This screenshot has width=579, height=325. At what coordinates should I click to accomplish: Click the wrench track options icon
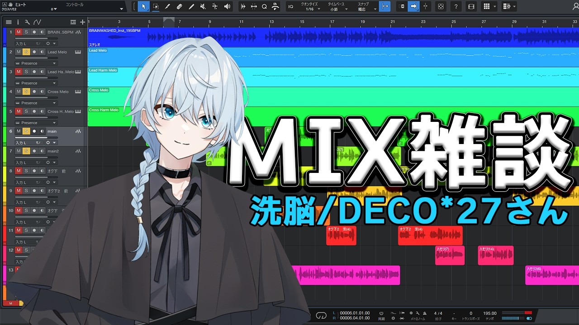click(x=27, y=22)
